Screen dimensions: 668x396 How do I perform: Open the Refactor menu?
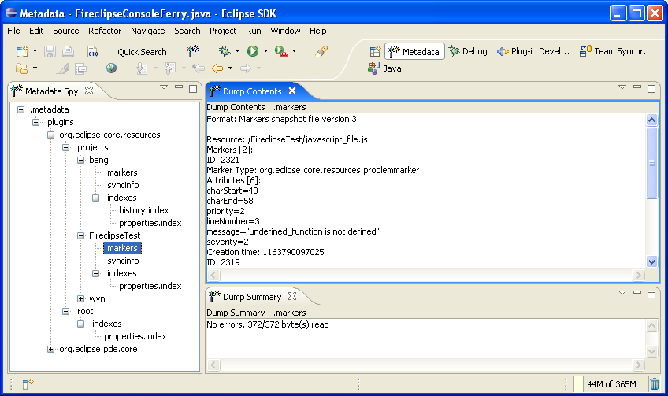(x=105, y=31)
